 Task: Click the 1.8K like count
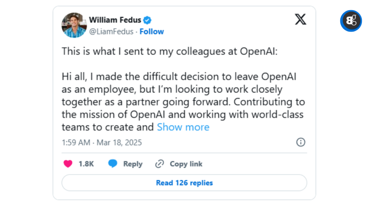click(x=85, y=164)
